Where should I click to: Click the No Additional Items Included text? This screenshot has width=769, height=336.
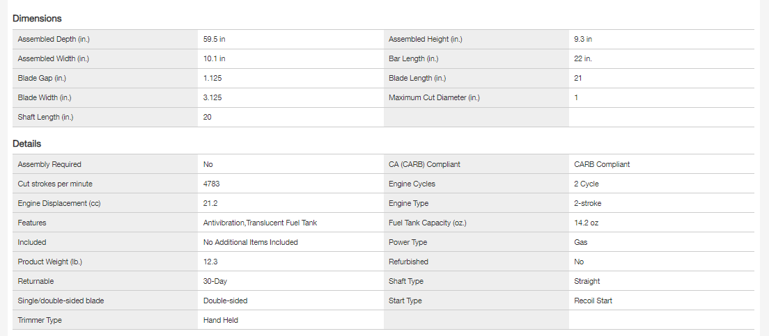point(250,242)
